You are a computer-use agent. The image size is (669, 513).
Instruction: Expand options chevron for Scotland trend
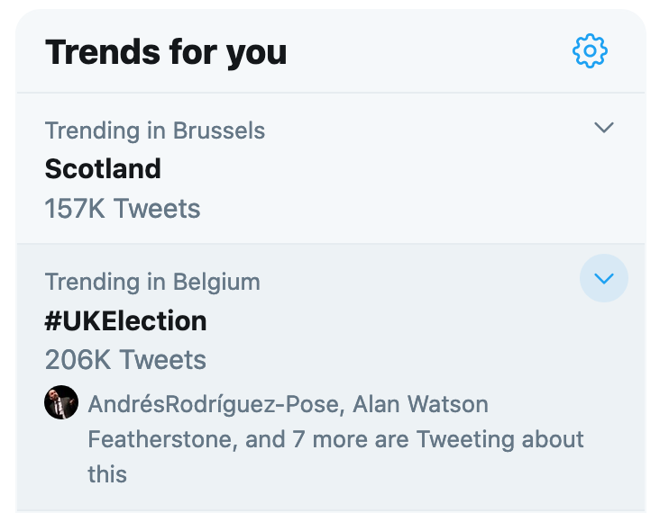point(604,128)
